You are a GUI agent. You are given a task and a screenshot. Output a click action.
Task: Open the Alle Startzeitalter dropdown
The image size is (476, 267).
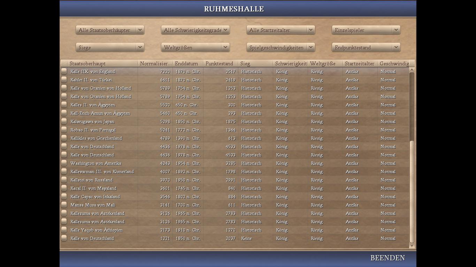point(281,30)
